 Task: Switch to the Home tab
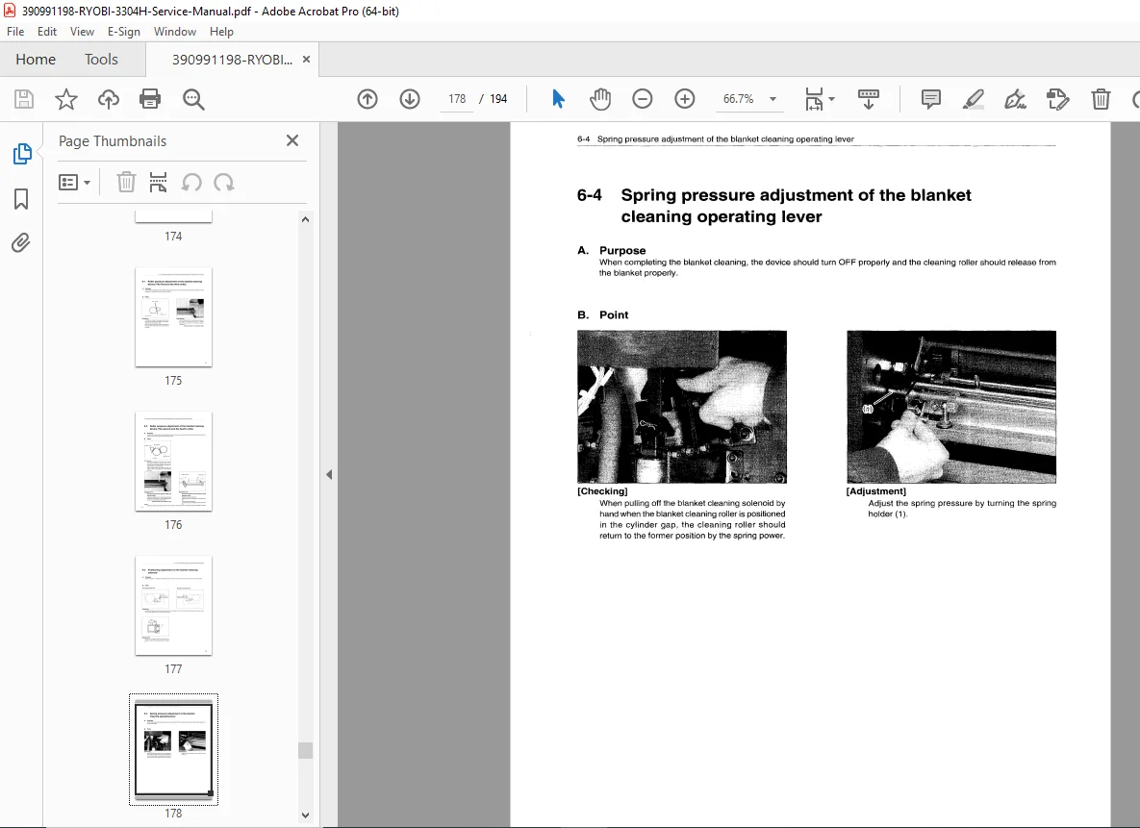[x=36, y=60]
